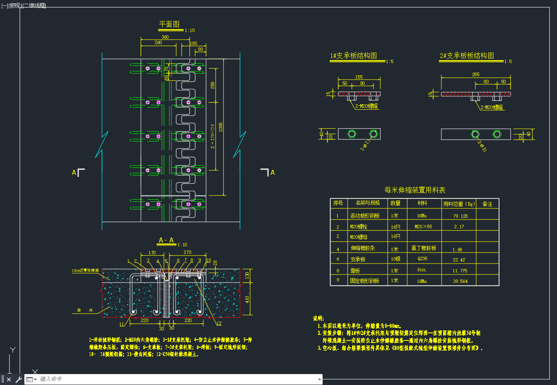Select the 平面图 title text
Screen dimensions: 557x385
[x=169, y=24]
